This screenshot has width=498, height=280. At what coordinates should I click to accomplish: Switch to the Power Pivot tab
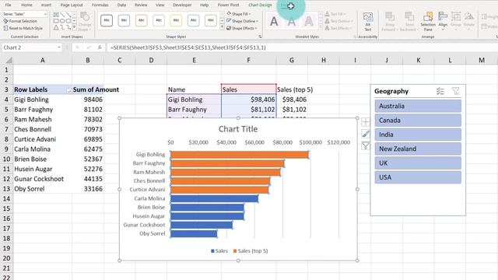coord(228,5)
